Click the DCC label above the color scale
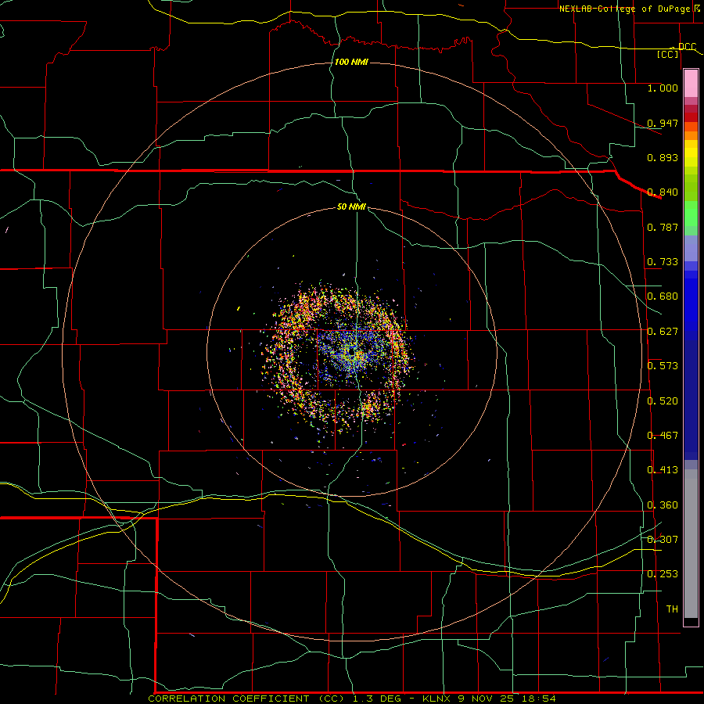The image size is (704, 704). (687, 47)
